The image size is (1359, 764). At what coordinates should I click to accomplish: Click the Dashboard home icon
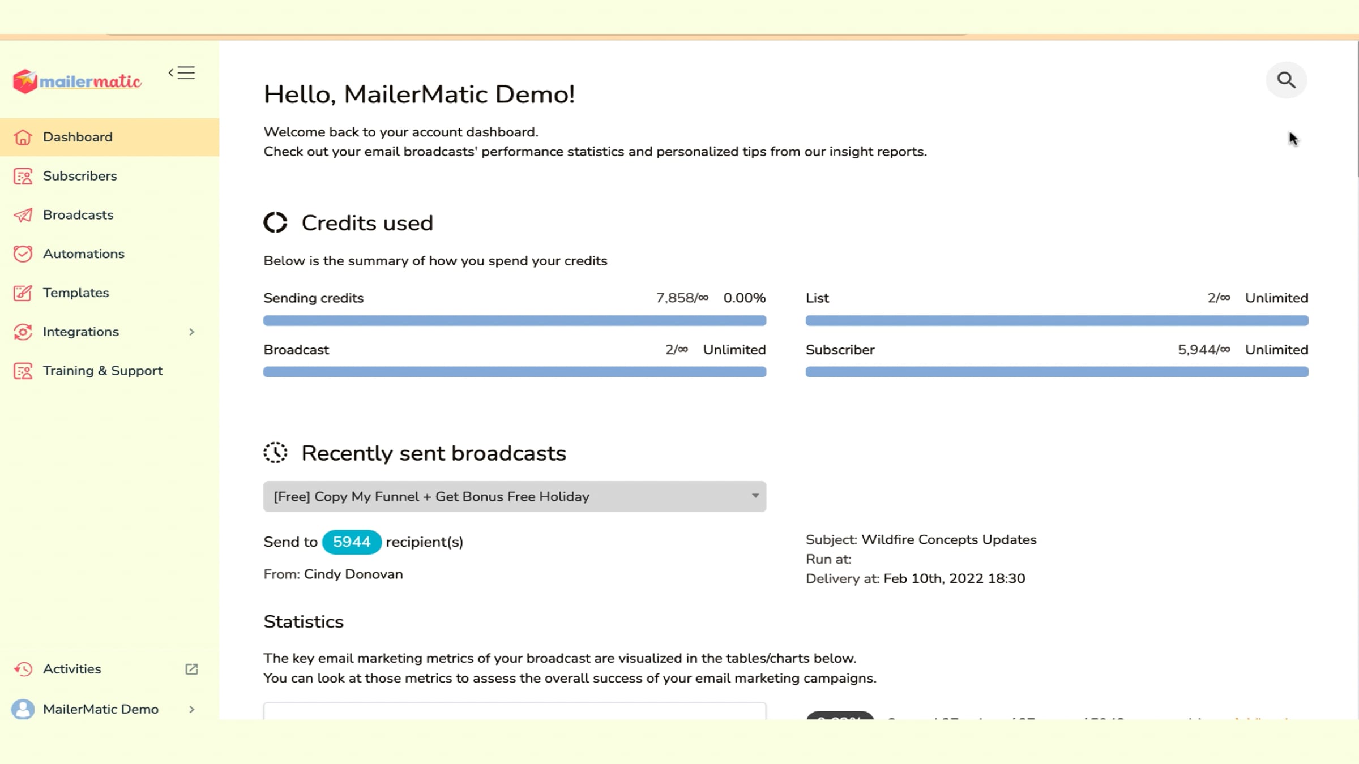coord(23,137)
